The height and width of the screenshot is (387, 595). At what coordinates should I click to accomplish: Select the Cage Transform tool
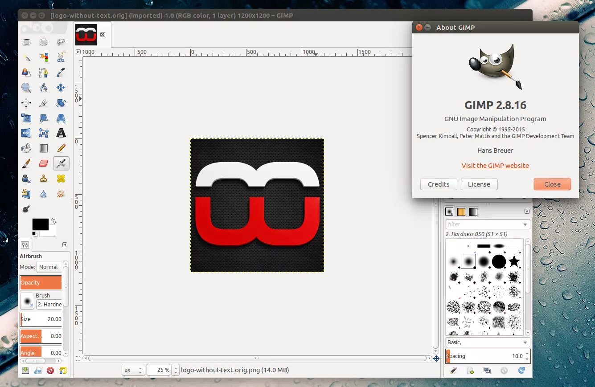[43, 133]
